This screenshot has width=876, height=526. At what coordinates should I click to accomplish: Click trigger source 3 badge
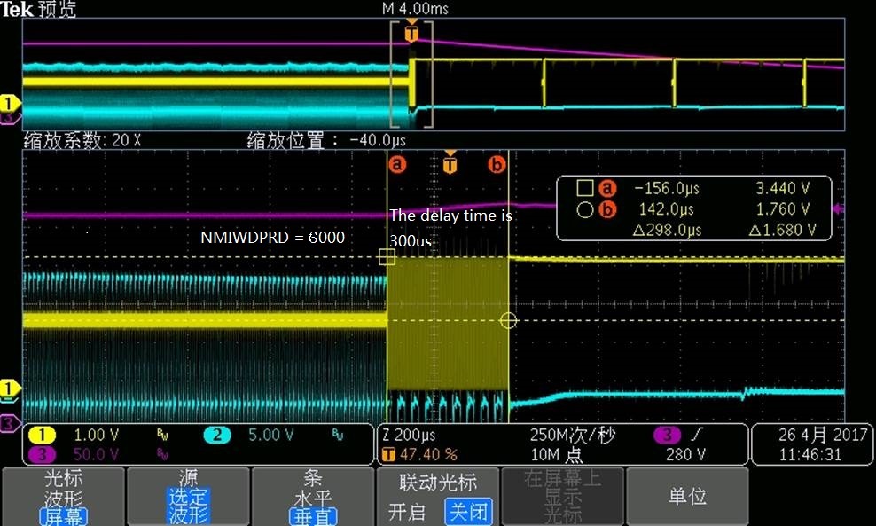point(667,435)
